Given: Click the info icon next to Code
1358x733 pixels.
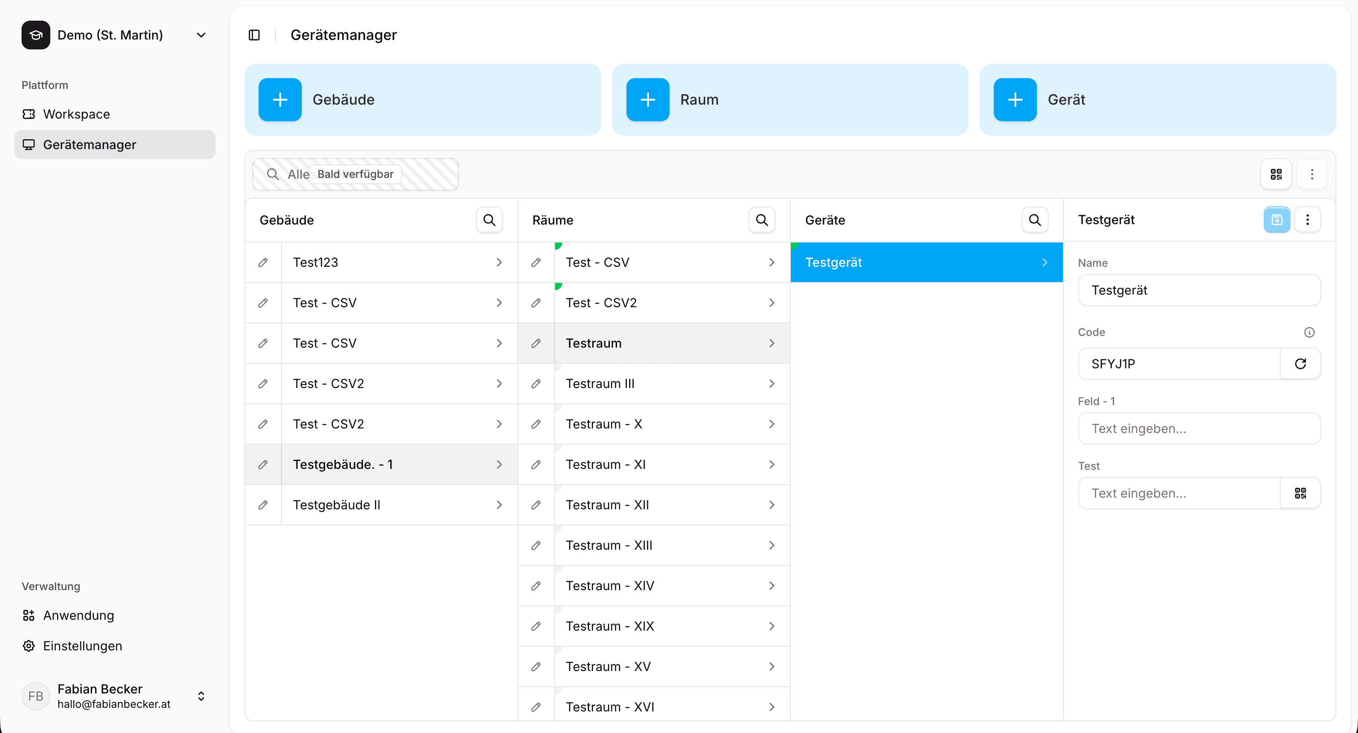Looking at the screenshot, I should tap(1310, 332).
